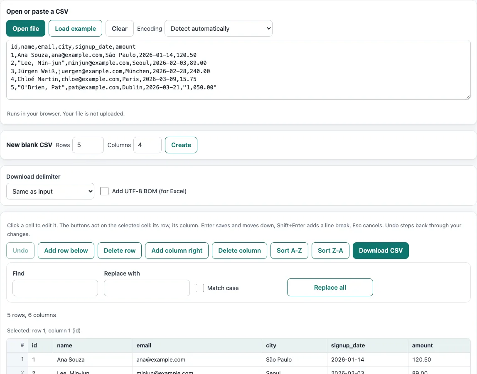
Task: Open the Encoding dropdown
Action: click(x=219, y=28)
